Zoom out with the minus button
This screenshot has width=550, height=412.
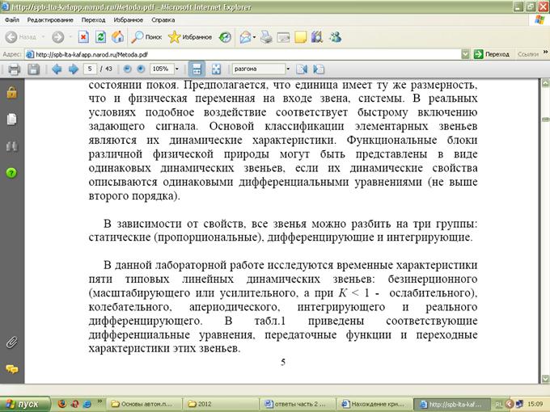[127, 69]
